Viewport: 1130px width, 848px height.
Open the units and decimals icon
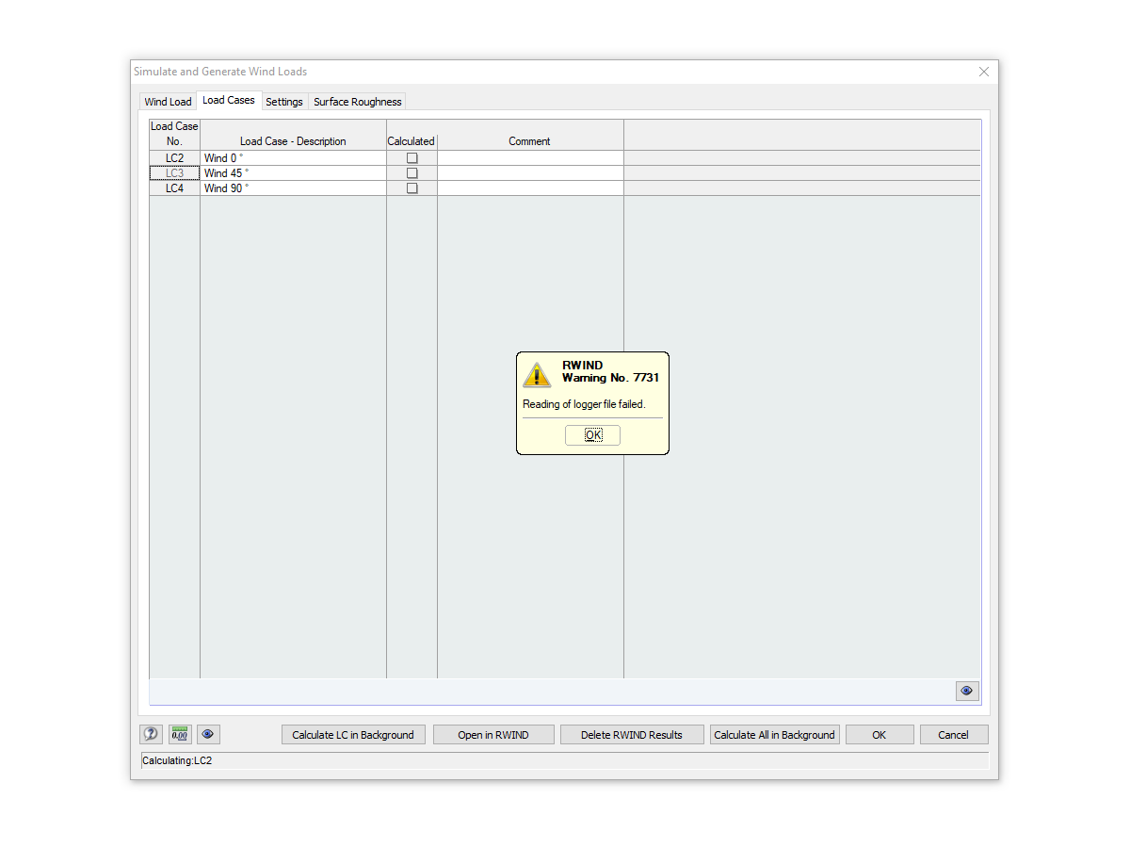180,734
